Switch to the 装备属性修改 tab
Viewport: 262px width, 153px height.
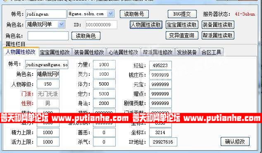pyautogui.click(x=89, y=52)
